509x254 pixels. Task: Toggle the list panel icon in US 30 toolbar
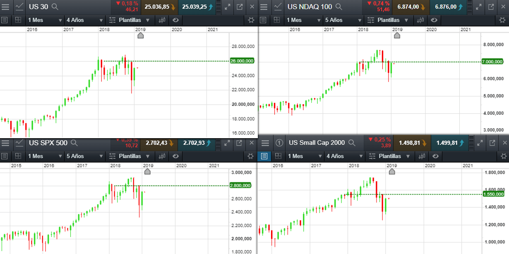5,20
